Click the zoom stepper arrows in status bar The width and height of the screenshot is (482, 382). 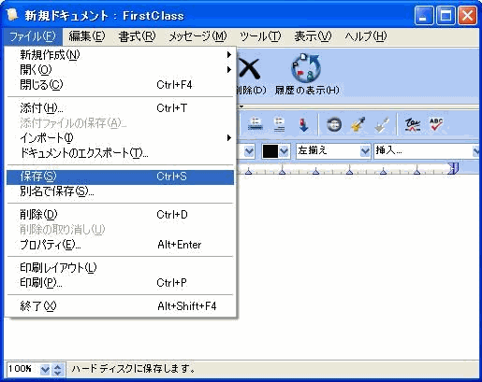(58, 369)
